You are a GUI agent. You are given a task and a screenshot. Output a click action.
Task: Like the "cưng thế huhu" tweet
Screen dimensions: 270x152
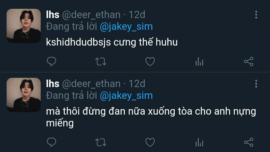pos(150,61)
